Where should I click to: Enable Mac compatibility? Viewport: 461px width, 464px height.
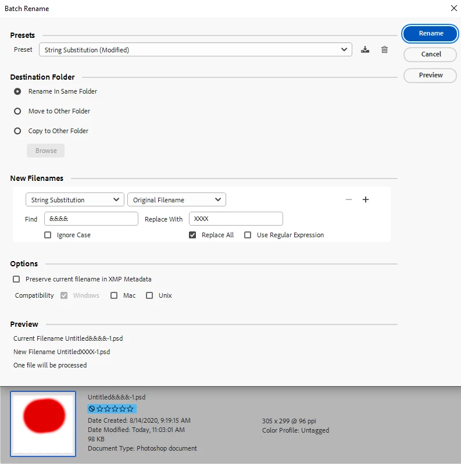[x=114, y=295]
